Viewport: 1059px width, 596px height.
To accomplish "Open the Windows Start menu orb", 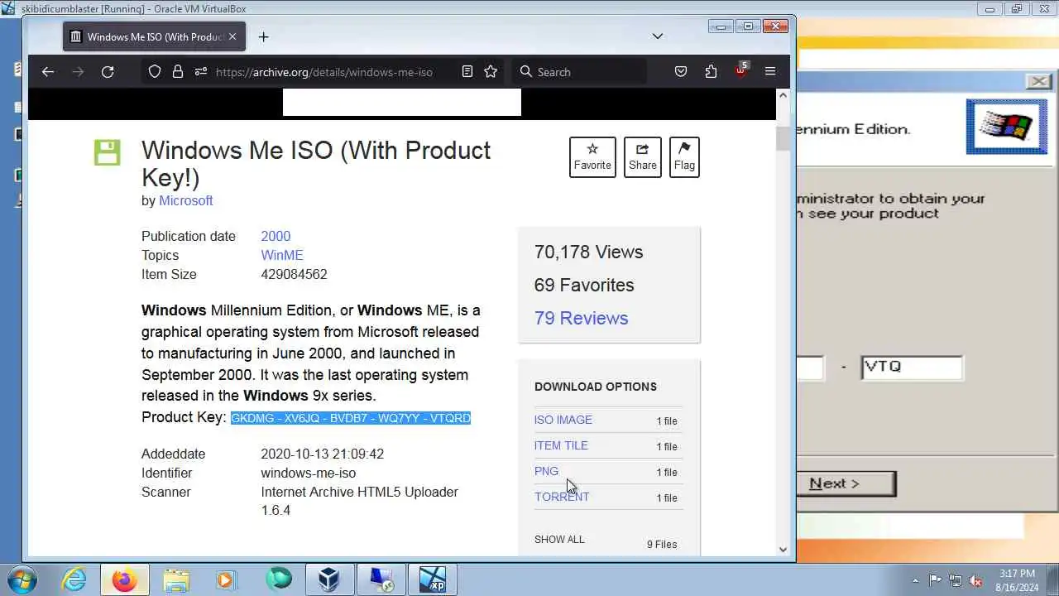I will click(22, 579).
